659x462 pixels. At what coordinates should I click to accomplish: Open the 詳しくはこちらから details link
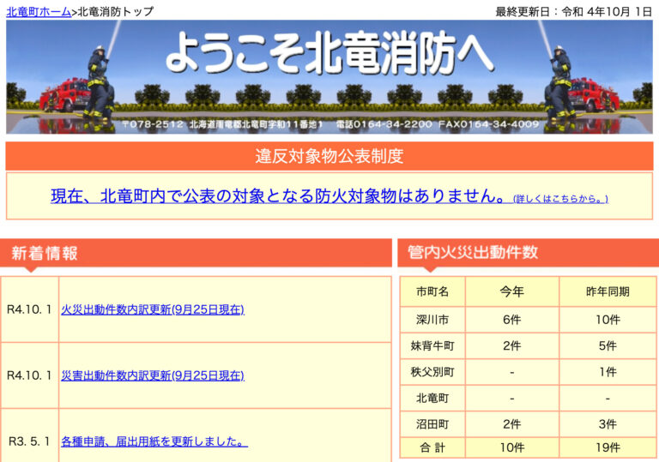click(x=560, y=199)
